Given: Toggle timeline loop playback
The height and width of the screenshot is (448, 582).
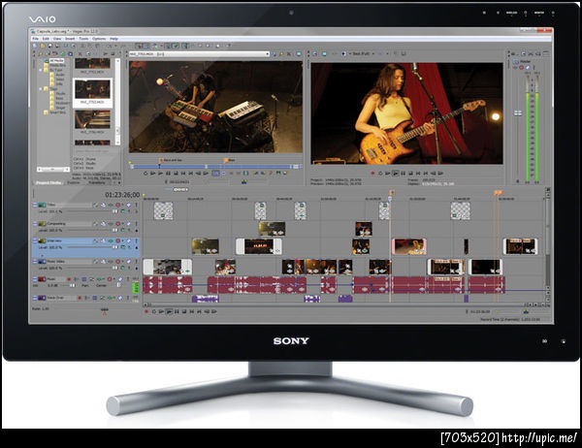Looking at the screenshot, I should point(154,312).
